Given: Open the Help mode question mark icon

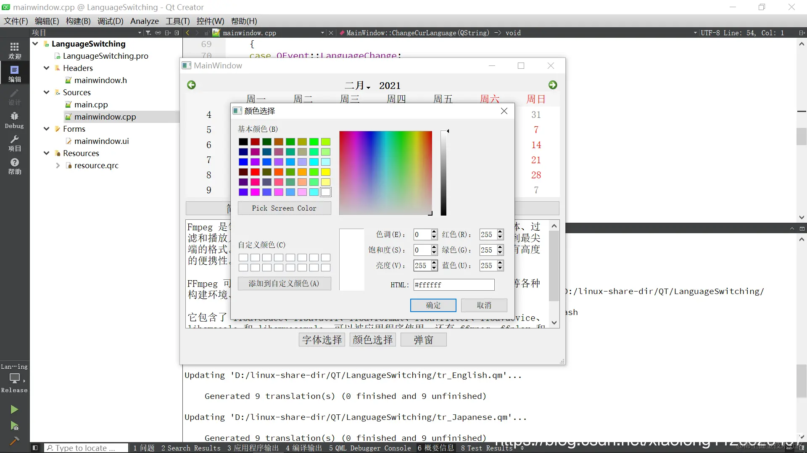Looking at the screenshot, I should coord(14,166).
